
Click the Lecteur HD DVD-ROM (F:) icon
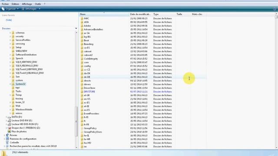coord(9,124)
